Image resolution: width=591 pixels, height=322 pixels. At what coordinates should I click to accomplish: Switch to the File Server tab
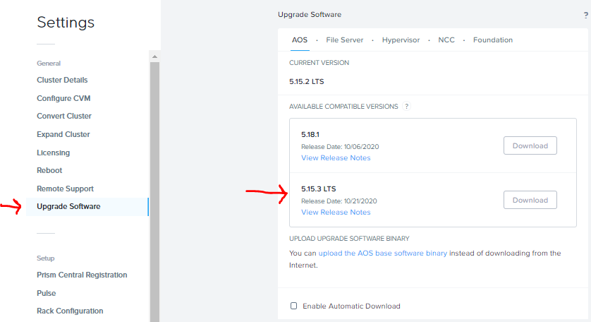click(x=344, y=40)
